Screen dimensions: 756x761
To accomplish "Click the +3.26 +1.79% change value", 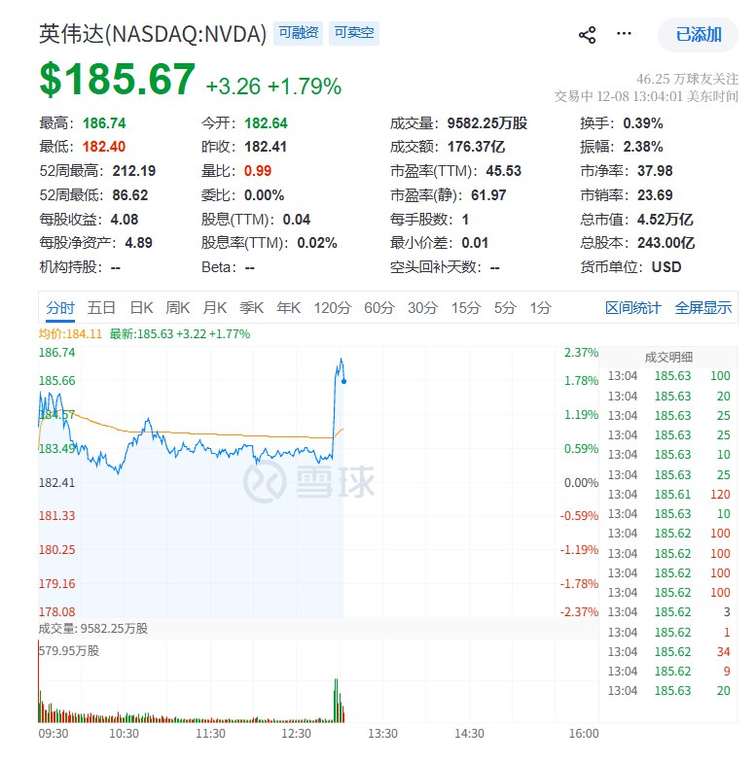I will (273, 86).
